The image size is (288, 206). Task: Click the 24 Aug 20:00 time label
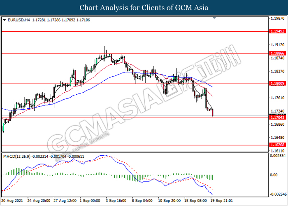click(39, 201)
